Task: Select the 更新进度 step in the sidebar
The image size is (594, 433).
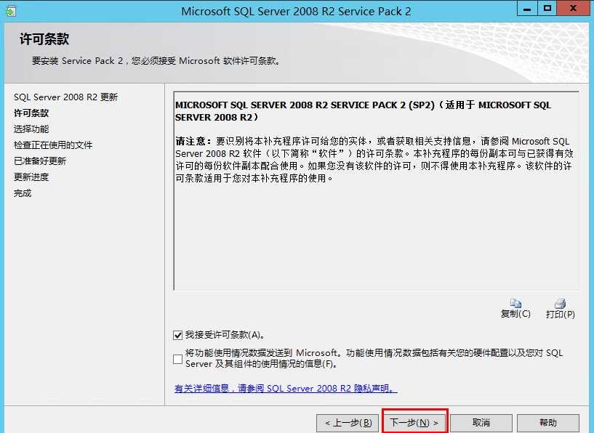Action: coord(31,177)
